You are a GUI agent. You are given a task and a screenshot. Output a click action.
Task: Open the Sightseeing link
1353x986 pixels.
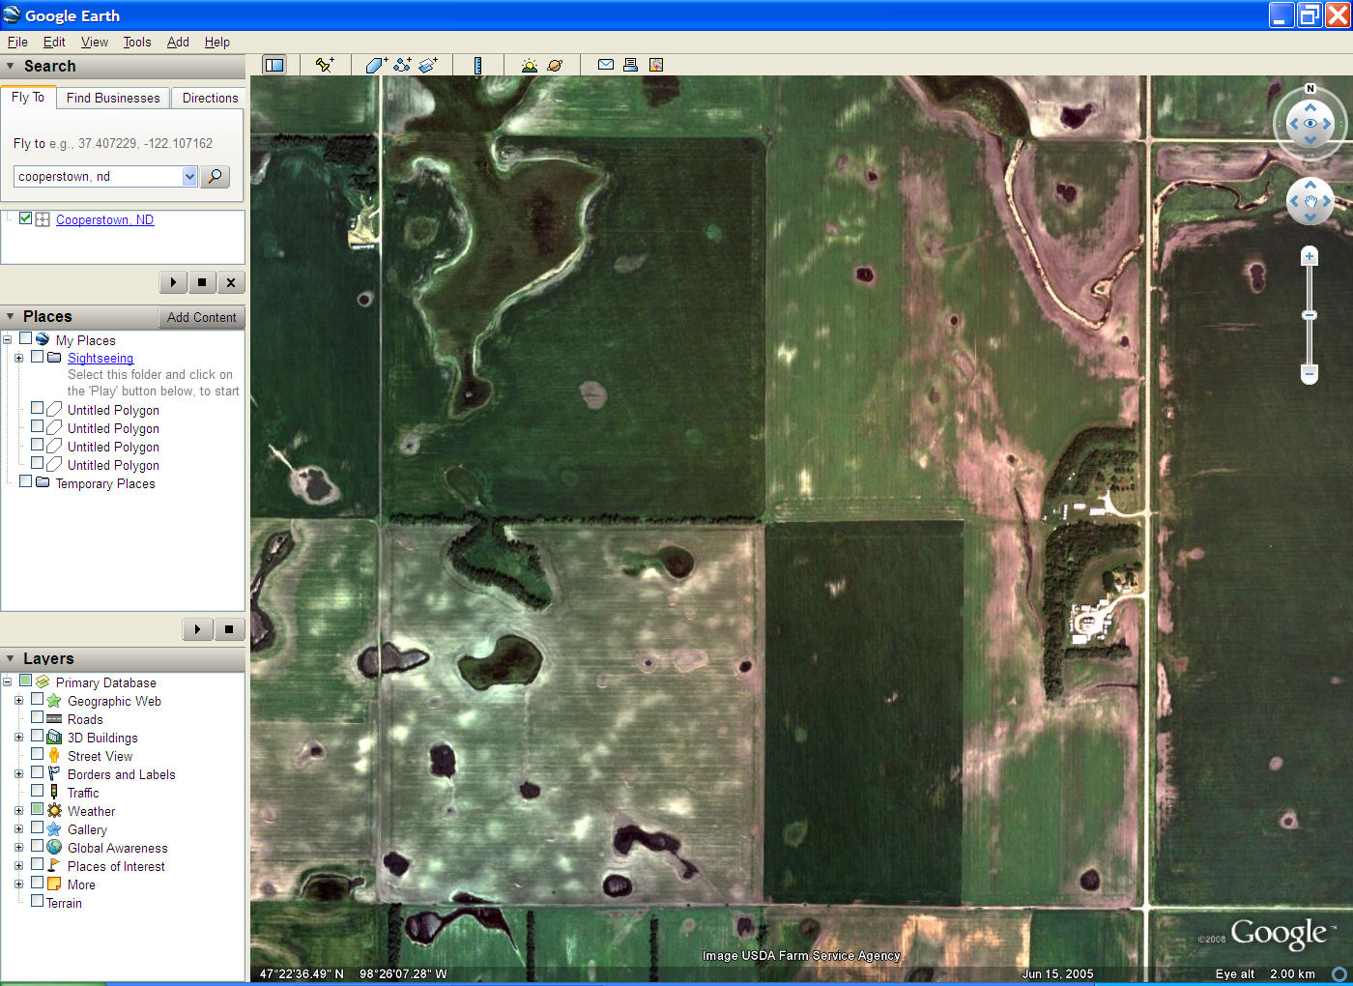(101, 358)
